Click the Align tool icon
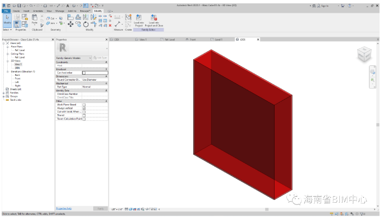Image resolution: width=384 pixels, height=220 pixels. (x=70, y=17)
